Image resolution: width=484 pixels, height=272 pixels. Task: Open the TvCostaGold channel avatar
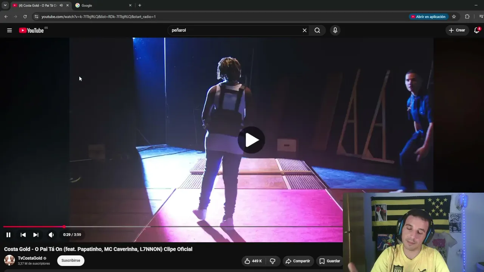click(9, 260)
